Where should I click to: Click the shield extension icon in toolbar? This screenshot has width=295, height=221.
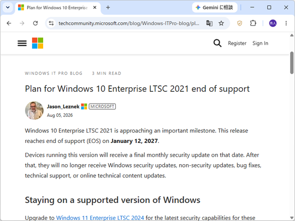[239, 23]
